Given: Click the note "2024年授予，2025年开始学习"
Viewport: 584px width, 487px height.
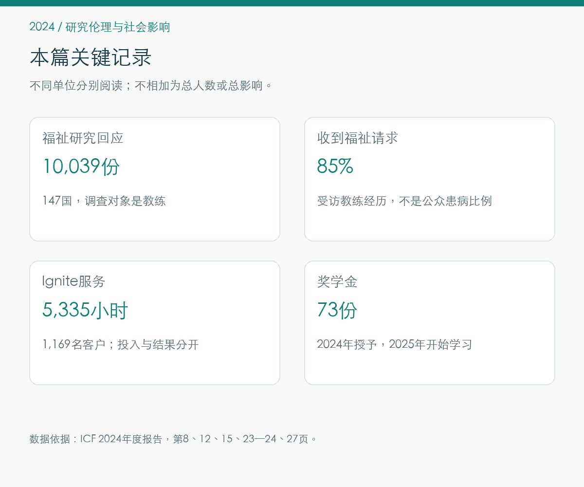Looking at the screenshot, I should [x=395, y=344].
